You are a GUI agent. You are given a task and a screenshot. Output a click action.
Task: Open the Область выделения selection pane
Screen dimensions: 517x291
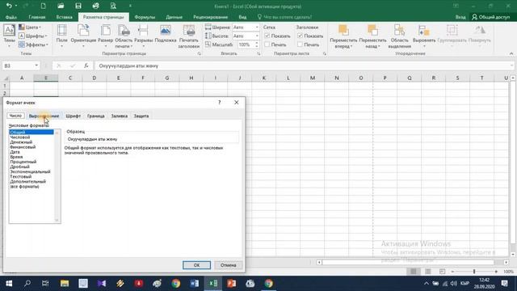(x=399, y=36)
